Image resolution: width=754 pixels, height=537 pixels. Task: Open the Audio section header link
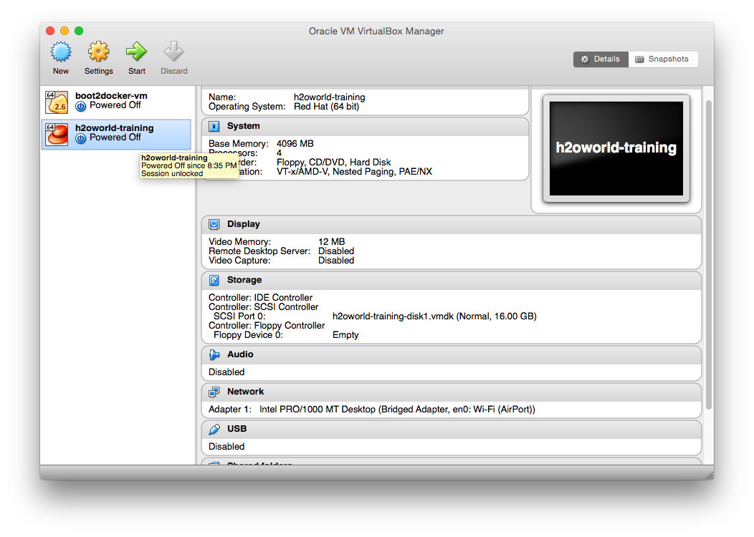coord(240,354)
